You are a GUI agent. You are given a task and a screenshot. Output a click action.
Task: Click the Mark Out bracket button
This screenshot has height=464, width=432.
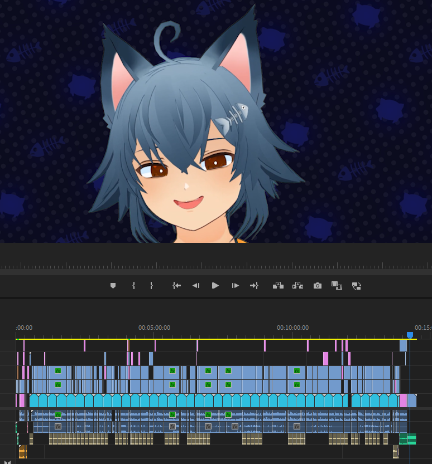tap(151, 286)
